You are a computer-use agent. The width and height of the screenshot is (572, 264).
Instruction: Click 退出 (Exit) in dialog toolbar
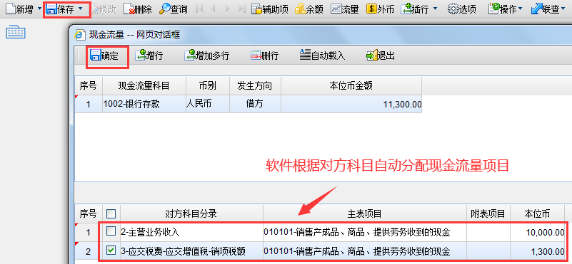coord(381,56)
